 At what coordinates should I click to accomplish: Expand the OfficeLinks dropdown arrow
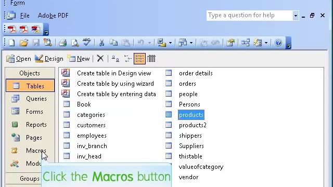pyautogui.click(x=170, y=43)
